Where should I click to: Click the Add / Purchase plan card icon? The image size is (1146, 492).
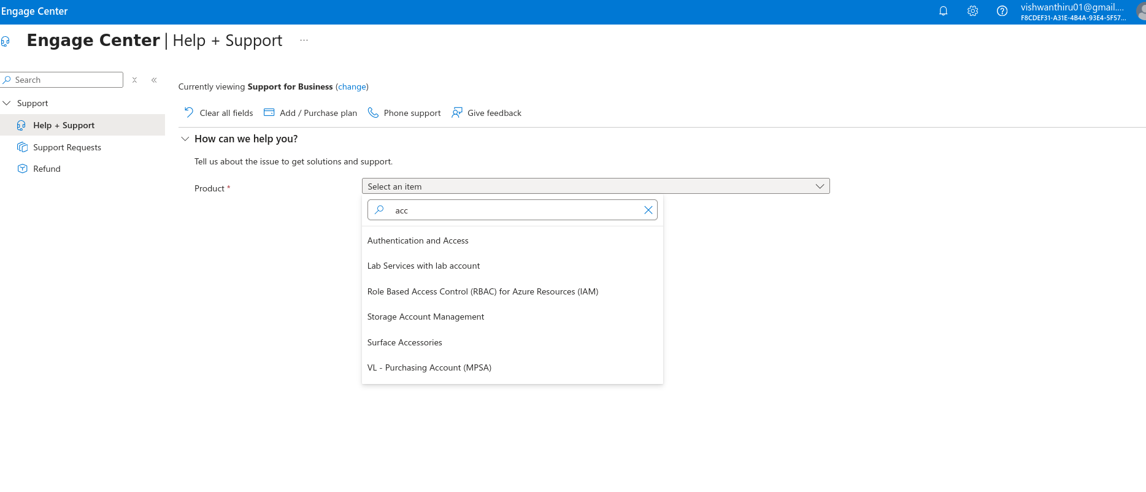pos(269,112)
